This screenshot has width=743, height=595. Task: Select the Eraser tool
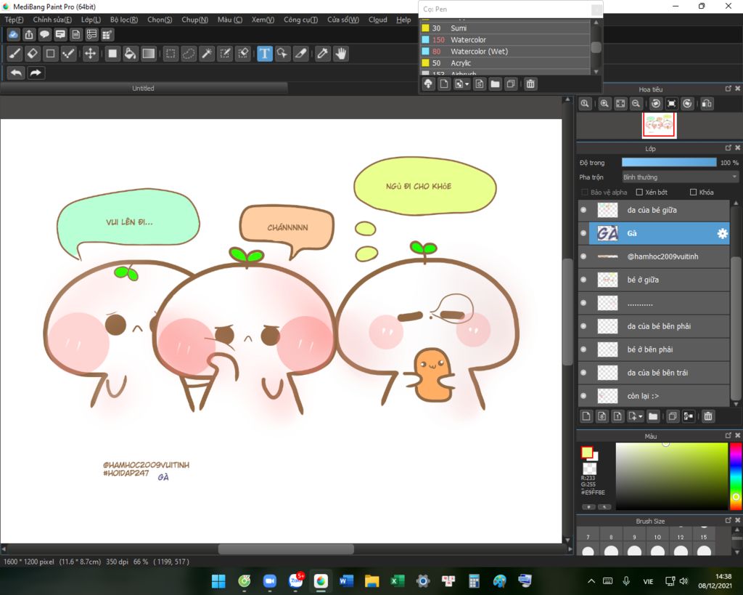coord(33,54)
